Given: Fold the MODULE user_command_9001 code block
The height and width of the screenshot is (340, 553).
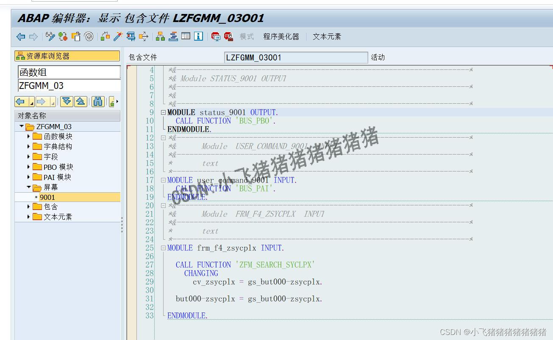Looking at the screenshot, I should click(164, 180).
